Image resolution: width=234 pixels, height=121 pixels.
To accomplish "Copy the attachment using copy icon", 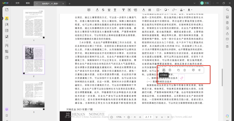I will (179, 70).
